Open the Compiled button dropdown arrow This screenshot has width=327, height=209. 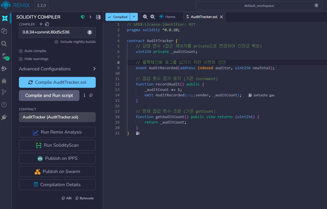click(134, 17)
